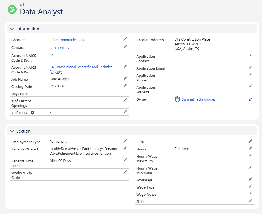Open 54 - Professional Scientific and Technical Services link
Image resolution: width=262 pixels, height=214 pixels.
pos(81,69)
